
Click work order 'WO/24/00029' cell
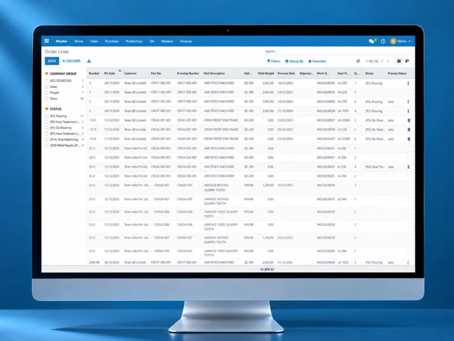tap(326, 130)
